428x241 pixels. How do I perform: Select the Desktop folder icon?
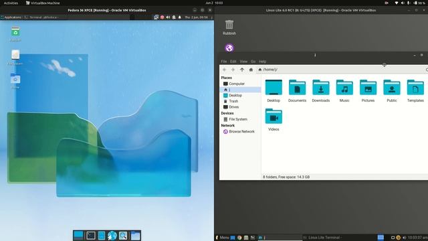274,91
